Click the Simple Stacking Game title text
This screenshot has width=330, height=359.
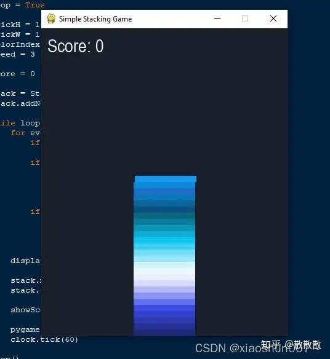click(95, 19)
